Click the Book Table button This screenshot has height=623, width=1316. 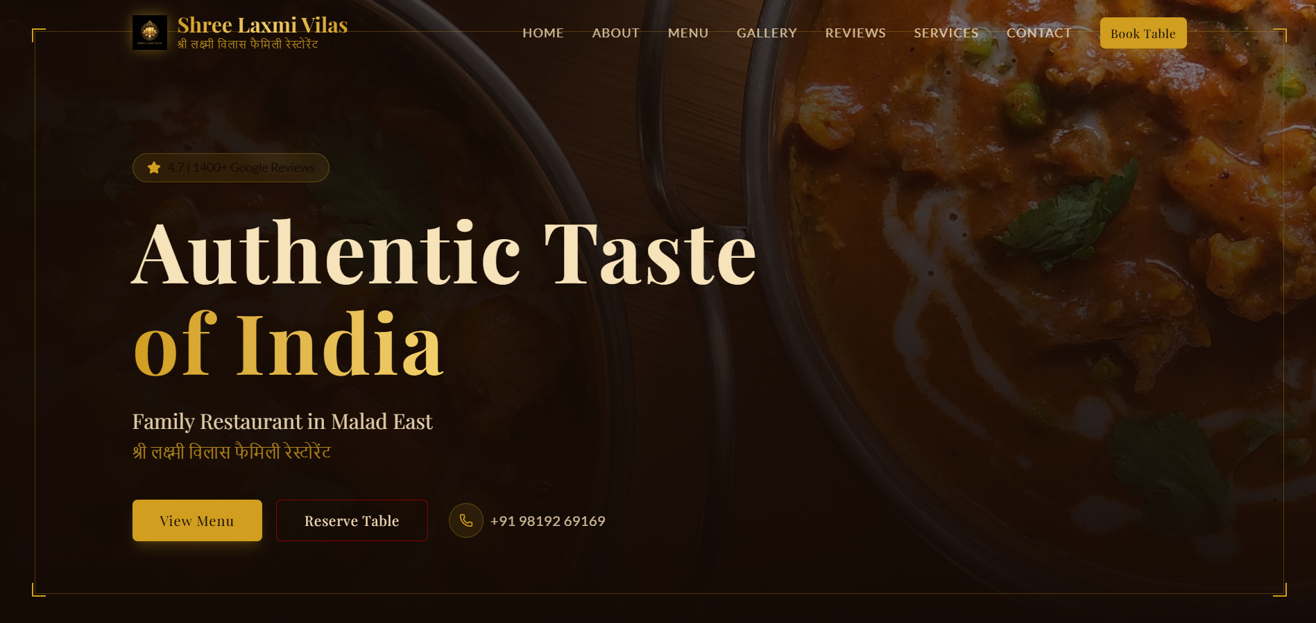[x=1143, y=33]
